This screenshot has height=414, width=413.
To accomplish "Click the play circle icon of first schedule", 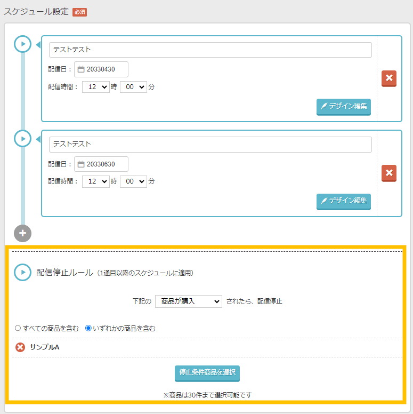I will [x=22, y=44].
